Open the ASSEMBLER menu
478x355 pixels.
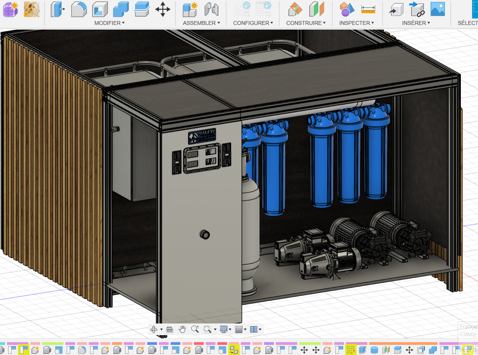[x=201, y=23]
